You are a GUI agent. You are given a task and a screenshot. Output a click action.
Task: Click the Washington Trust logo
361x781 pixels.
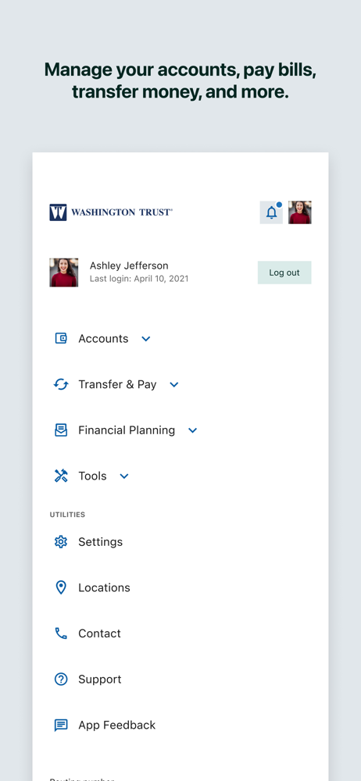click(x=111, y=212)
